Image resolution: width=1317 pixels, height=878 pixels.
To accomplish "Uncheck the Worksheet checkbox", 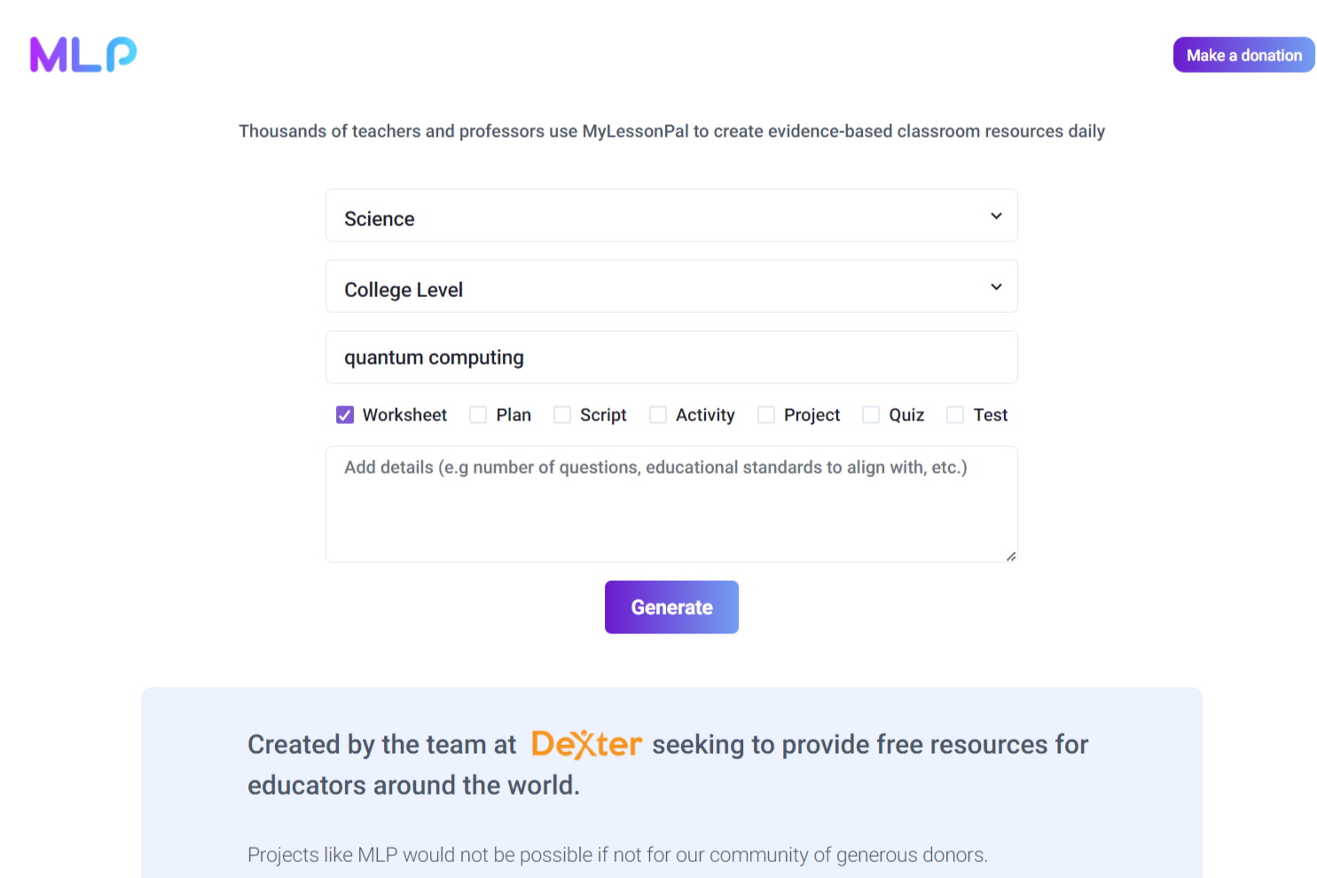I will (x=345, y=415).
